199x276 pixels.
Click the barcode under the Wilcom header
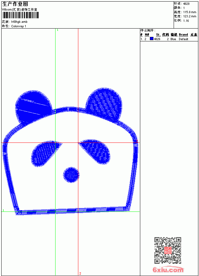point(21,15)
